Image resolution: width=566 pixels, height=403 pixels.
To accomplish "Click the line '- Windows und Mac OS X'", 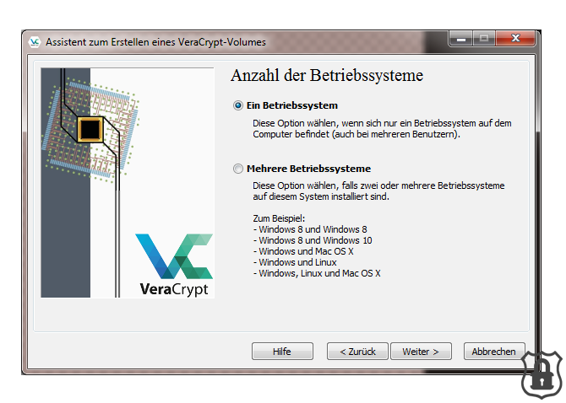I will click(x=303, y=251).
